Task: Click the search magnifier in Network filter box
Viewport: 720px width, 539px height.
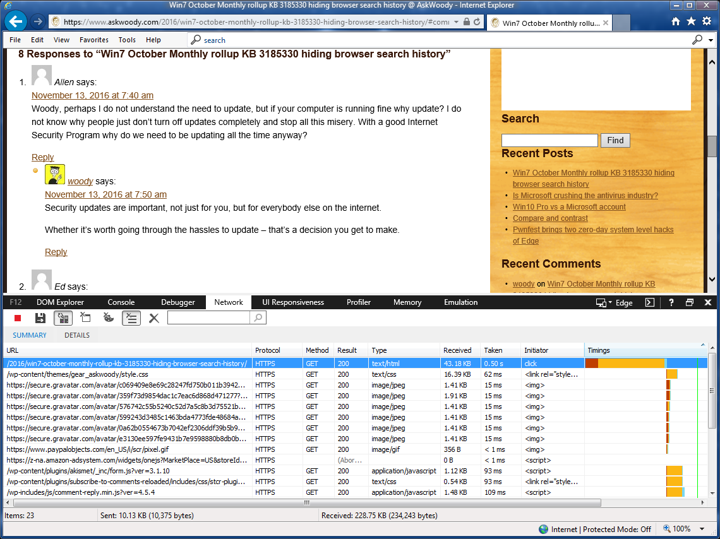Action: tap(258, 317)
